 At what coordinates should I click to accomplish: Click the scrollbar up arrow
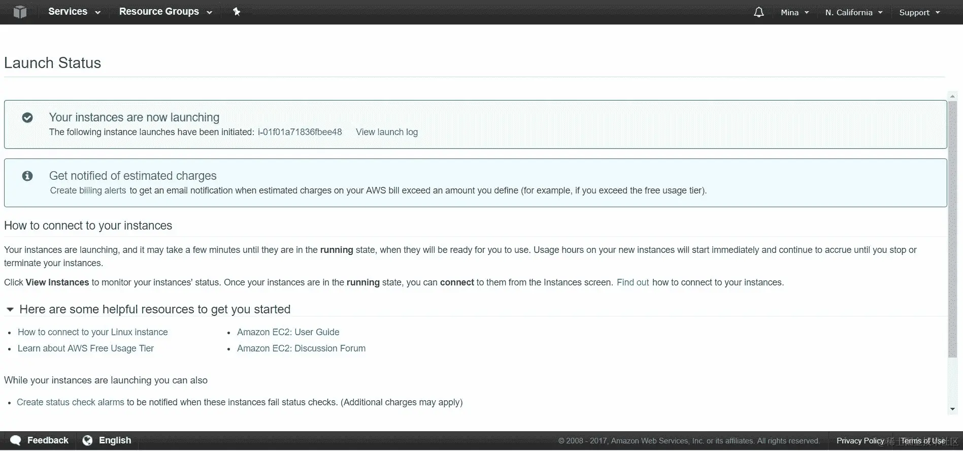tap(952, 96)
